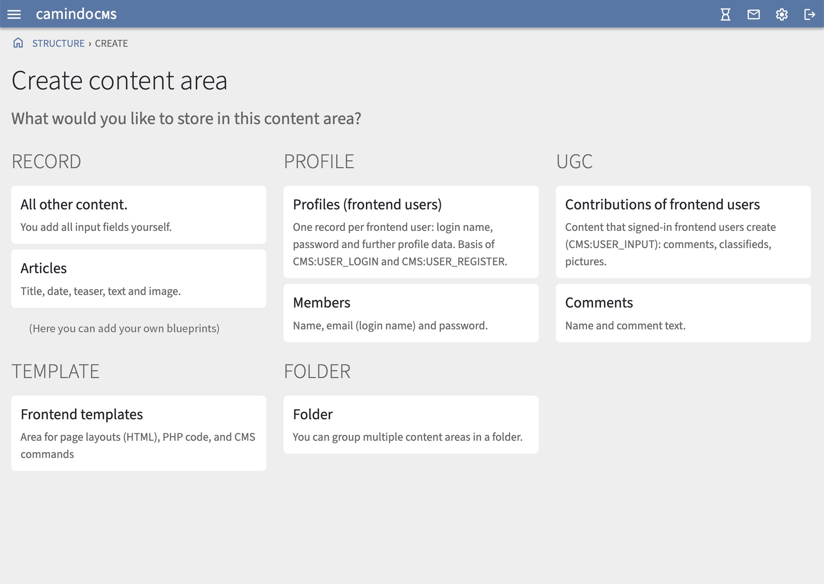This screenshot has width=824, height=584.
Task: Click the UGC section heading
Action: (x=574, y=162)
